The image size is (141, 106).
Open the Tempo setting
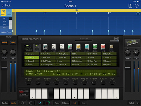point(57,103)
